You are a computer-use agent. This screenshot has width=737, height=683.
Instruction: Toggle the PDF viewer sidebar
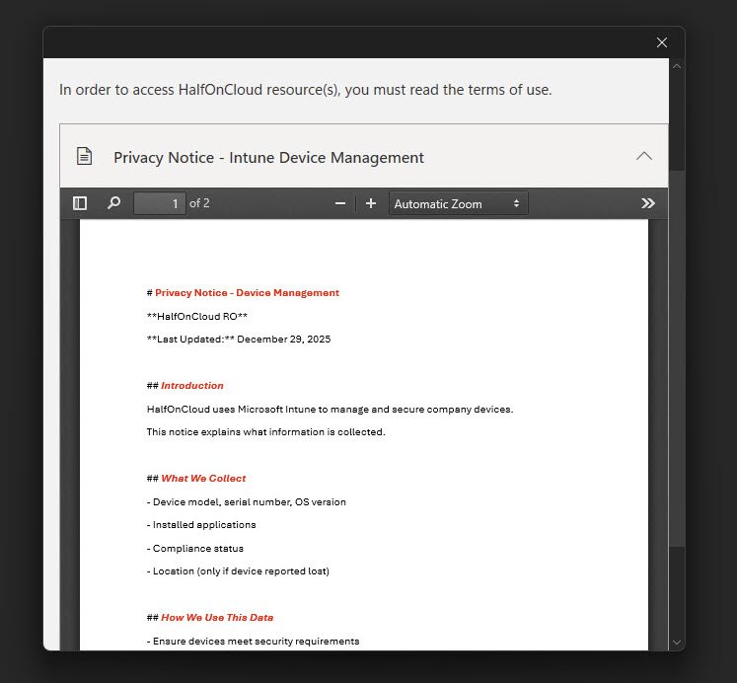point(80,203)
